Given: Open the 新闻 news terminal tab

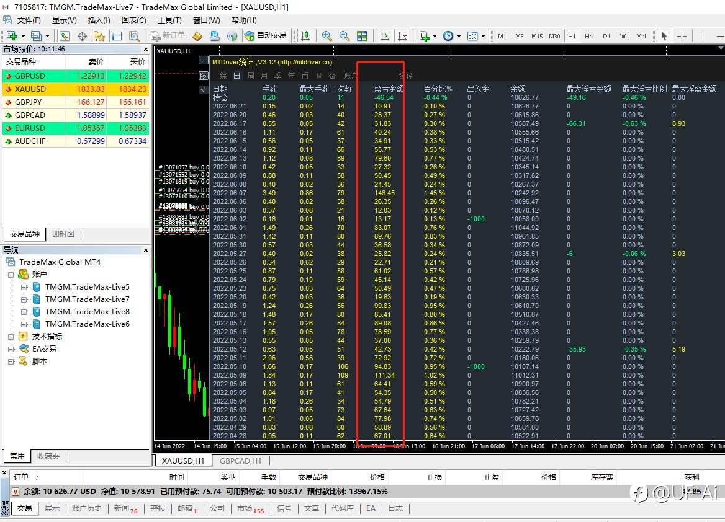Looking at the screenshot, I should click(x=125, y=508).
